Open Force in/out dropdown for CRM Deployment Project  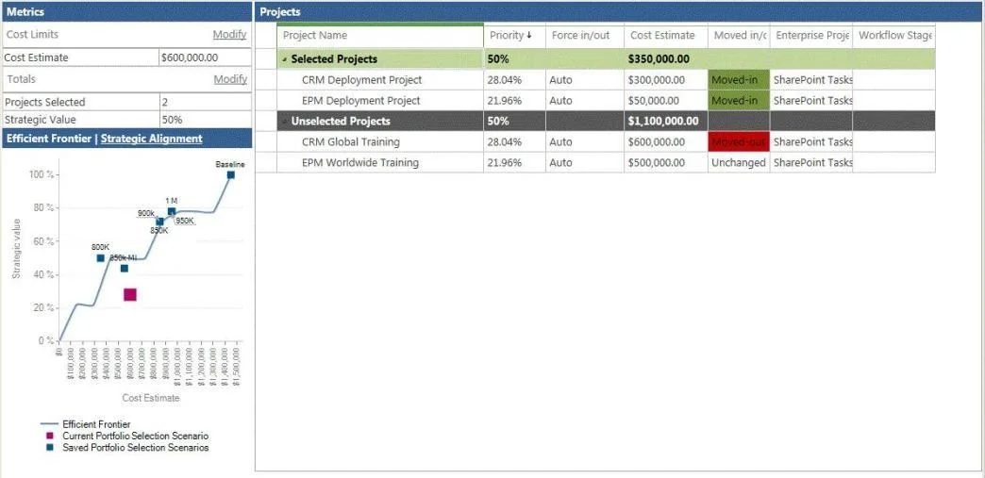click(x=585, y=80)
